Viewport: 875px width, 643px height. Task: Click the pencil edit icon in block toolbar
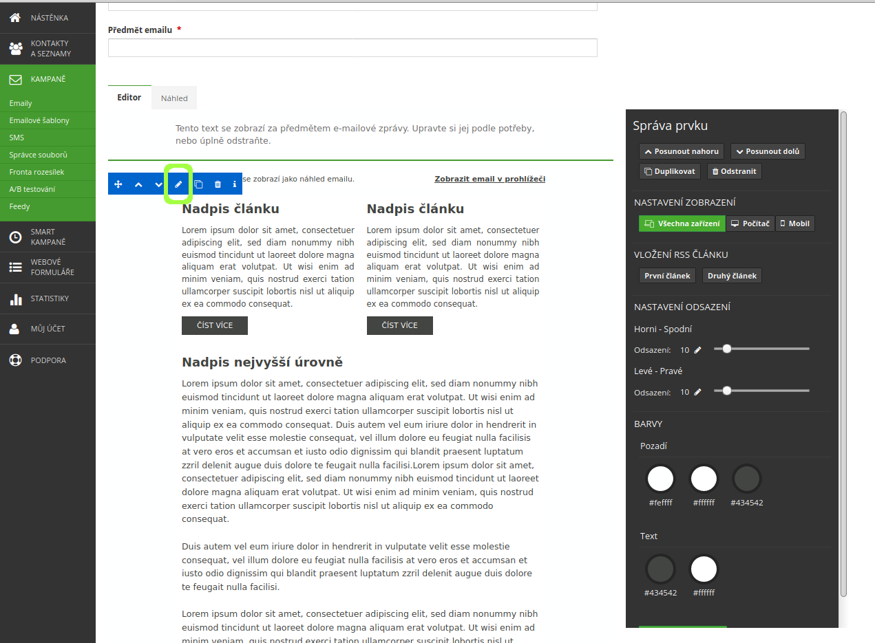[x=178, y=184]
